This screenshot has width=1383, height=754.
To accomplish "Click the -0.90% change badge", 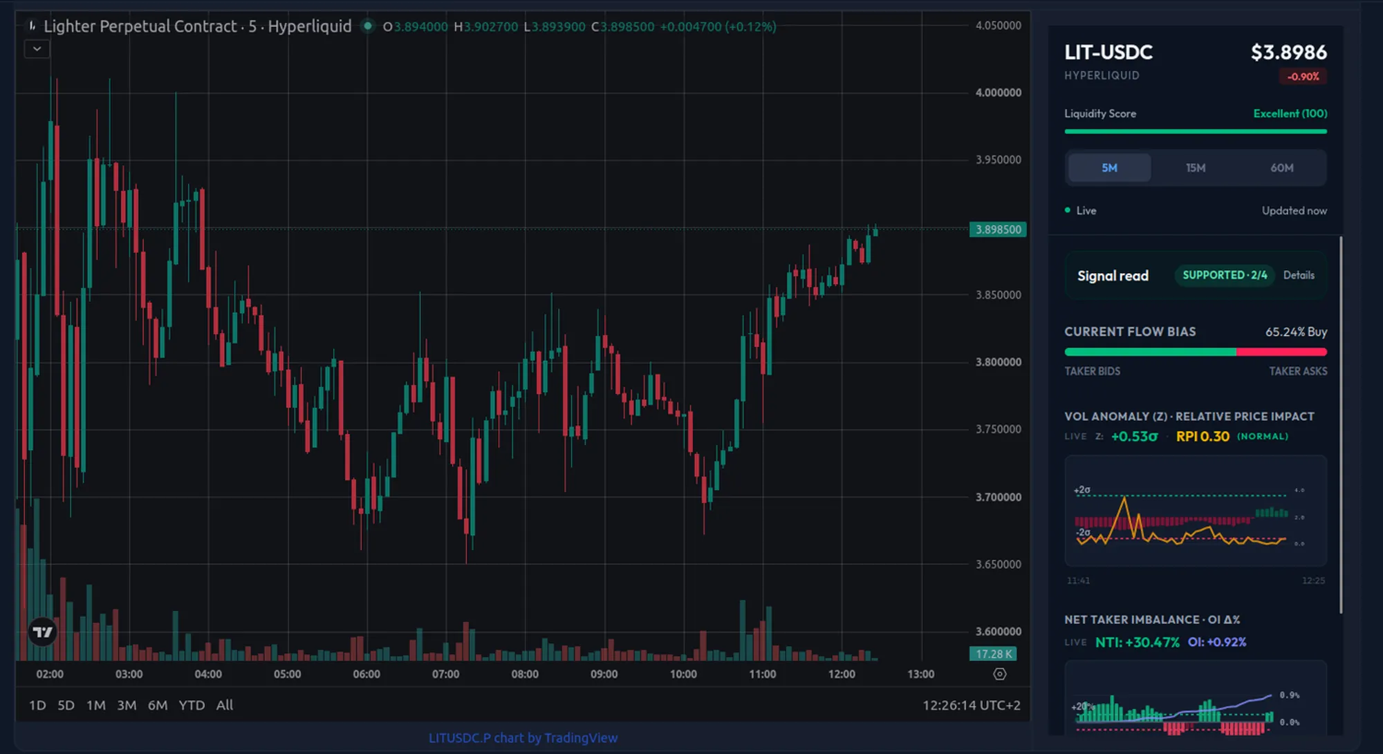I will pos(1303,77).
